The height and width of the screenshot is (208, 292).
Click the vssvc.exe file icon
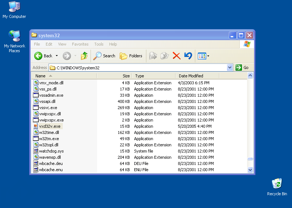[36, 107]
